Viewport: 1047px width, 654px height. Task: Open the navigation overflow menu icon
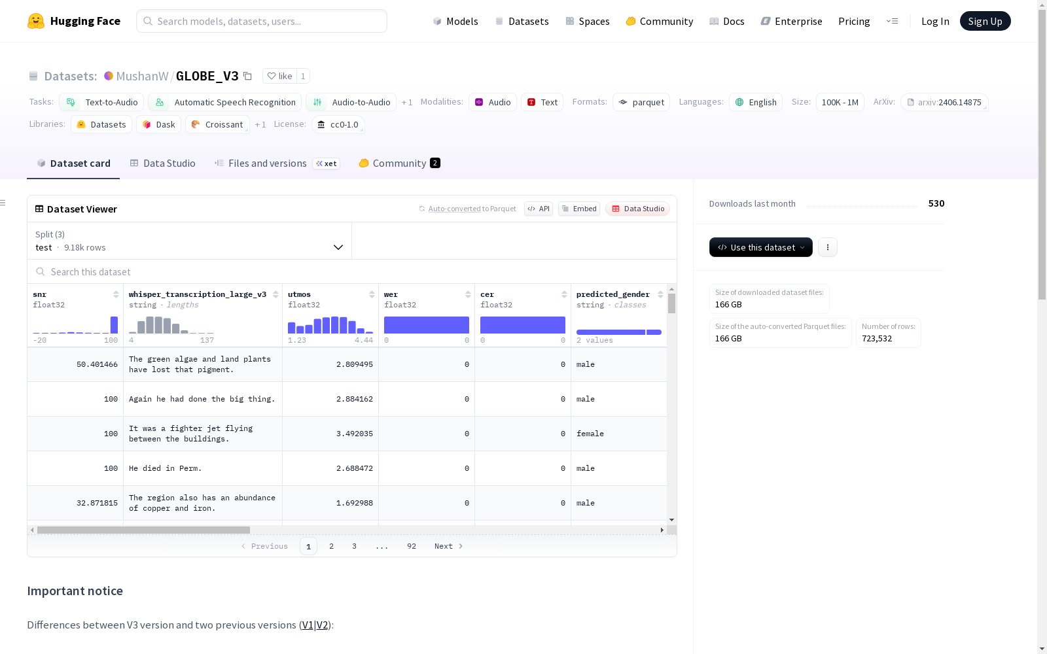pyautogui.click(x=892, y=21)
